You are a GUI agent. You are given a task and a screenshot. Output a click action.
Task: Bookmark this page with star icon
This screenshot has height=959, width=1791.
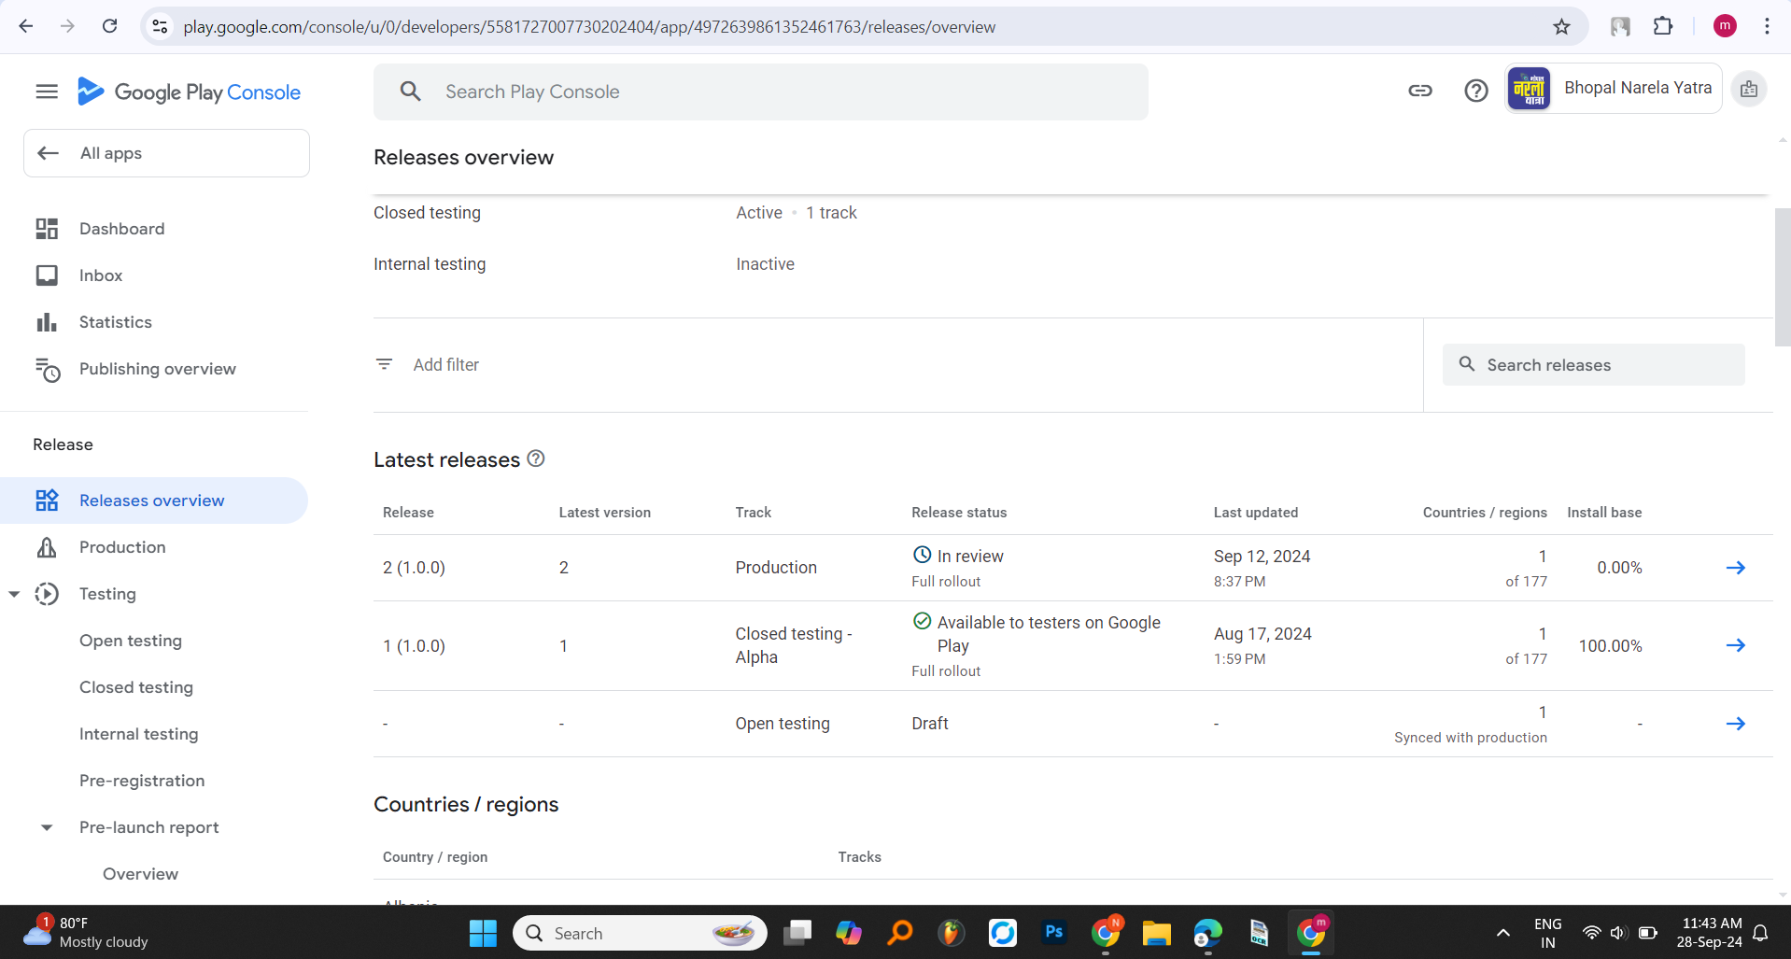pyautogui.click(x=1561, y=26)
